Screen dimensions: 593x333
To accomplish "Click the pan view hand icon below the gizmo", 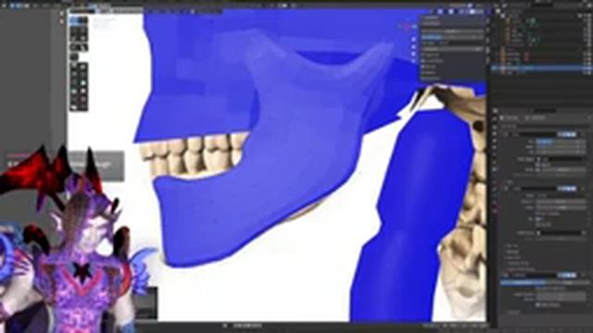I will (413, 47).
